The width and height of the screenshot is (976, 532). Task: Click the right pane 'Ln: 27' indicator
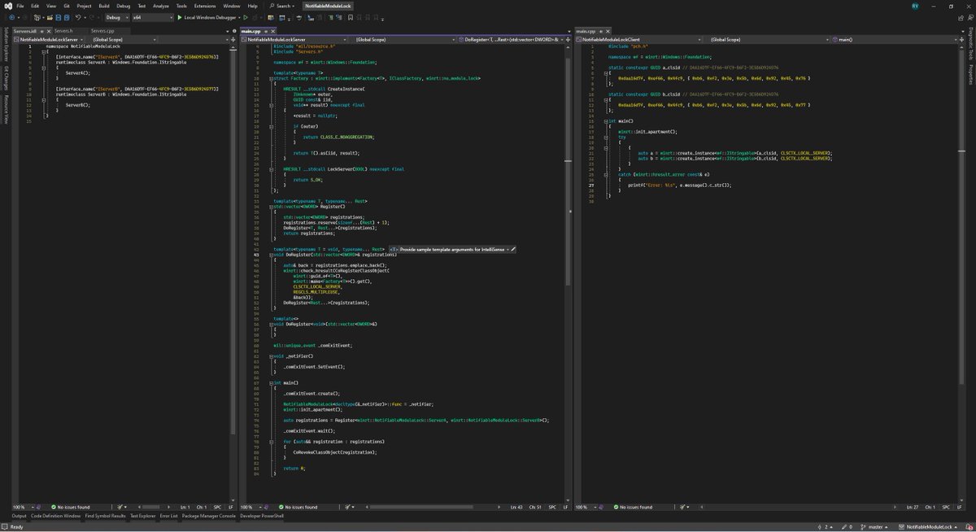tap(913, 507)
